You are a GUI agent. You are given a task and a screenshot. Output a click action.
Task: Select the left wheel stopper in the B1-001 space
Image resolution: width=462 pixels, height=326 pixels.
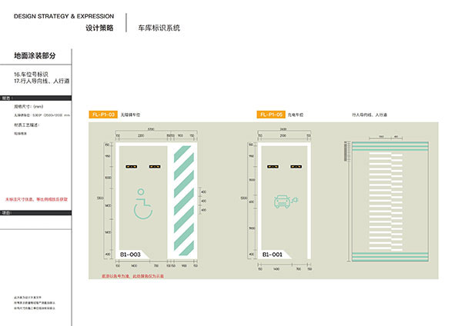(273, 167)
